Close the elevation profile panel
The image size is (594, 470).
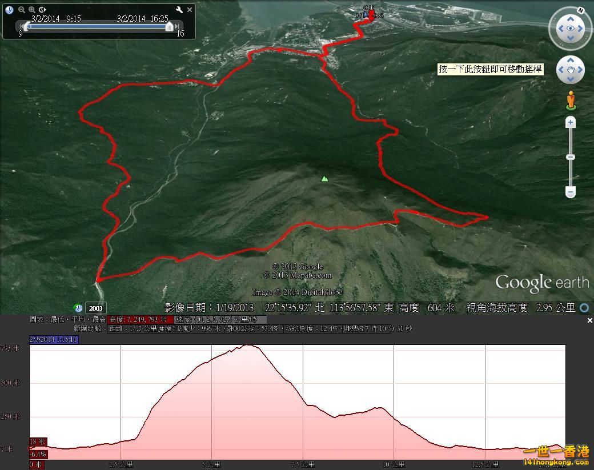tap(589, 321)
